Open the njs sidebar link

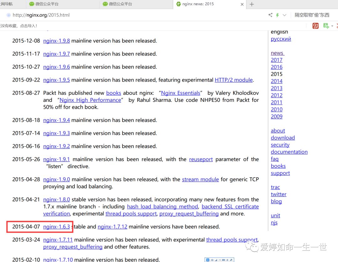[274, 223]
